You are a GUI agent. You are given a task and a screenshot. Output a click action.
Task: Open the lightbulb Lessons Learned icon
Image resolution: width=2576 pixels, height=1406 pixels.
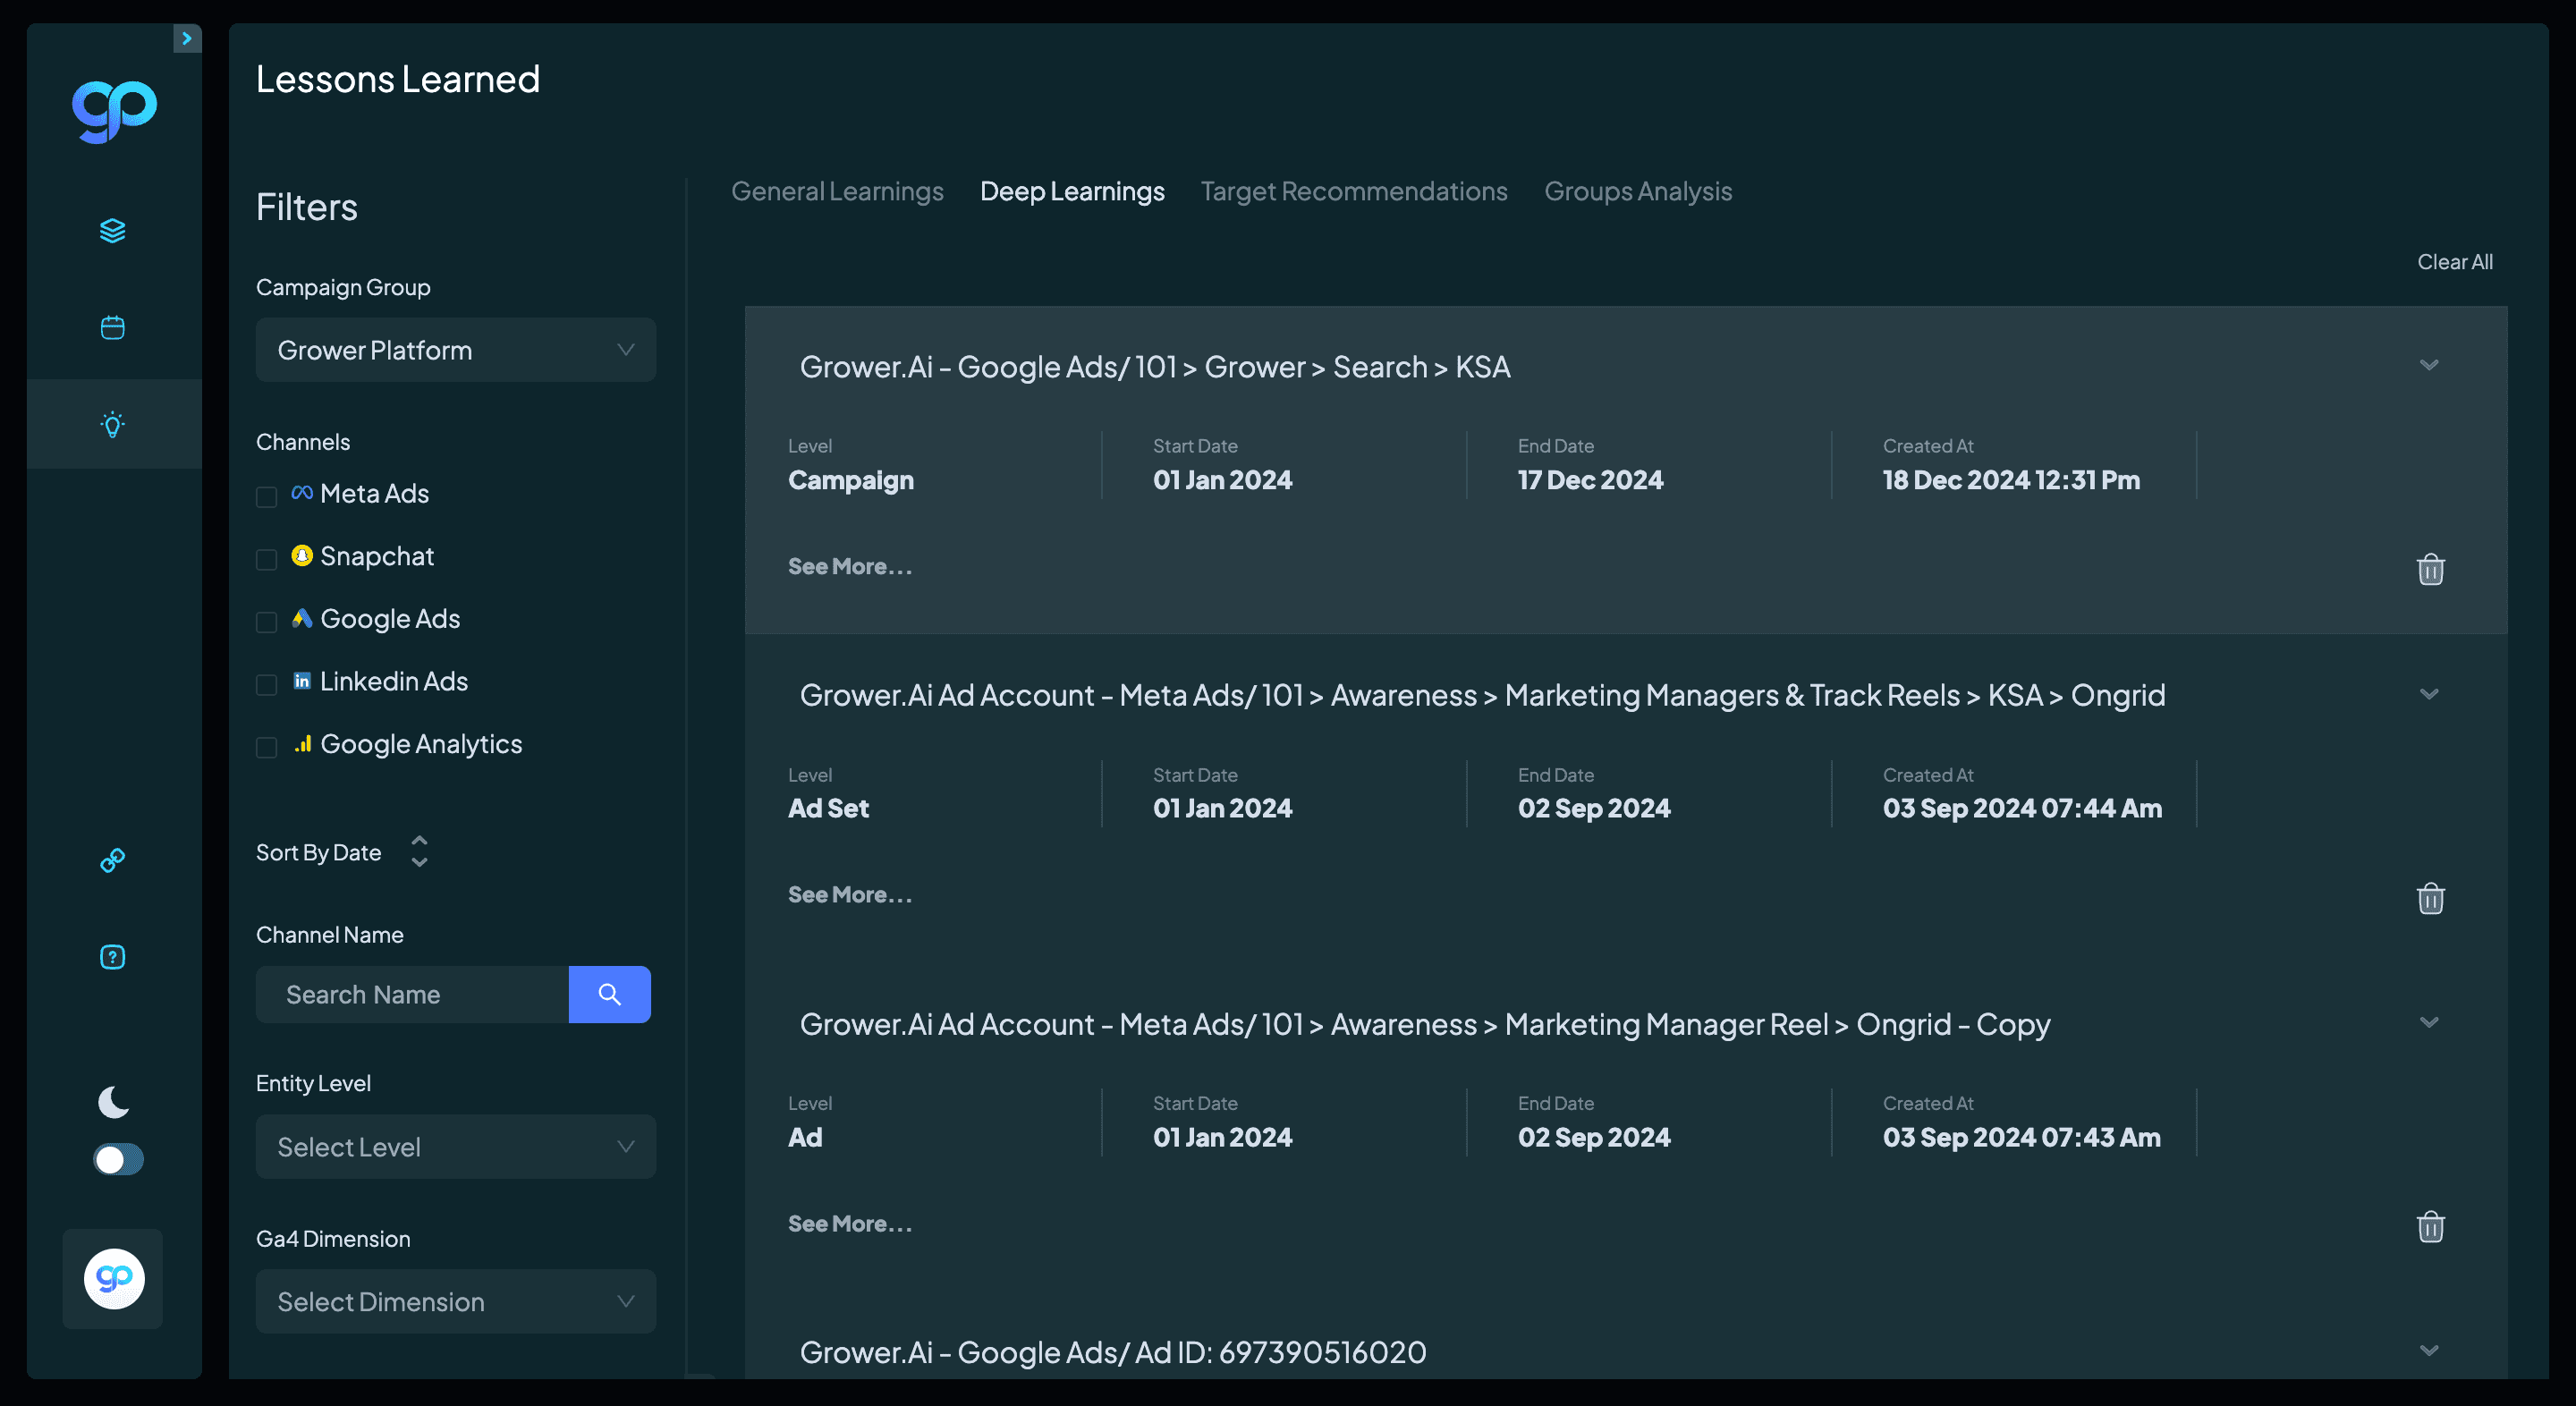tap(113, 424)
